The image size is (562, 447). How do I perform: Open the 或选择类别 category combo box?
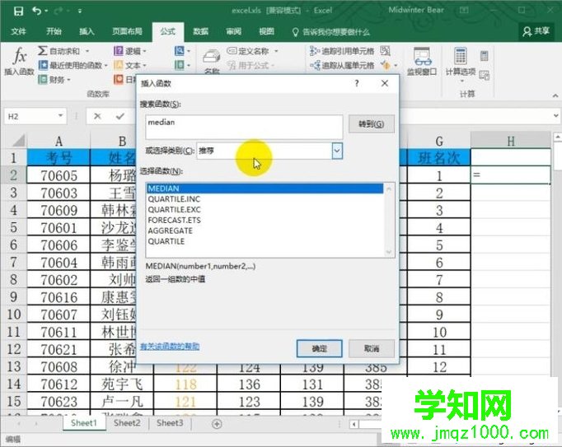[336, 151]
